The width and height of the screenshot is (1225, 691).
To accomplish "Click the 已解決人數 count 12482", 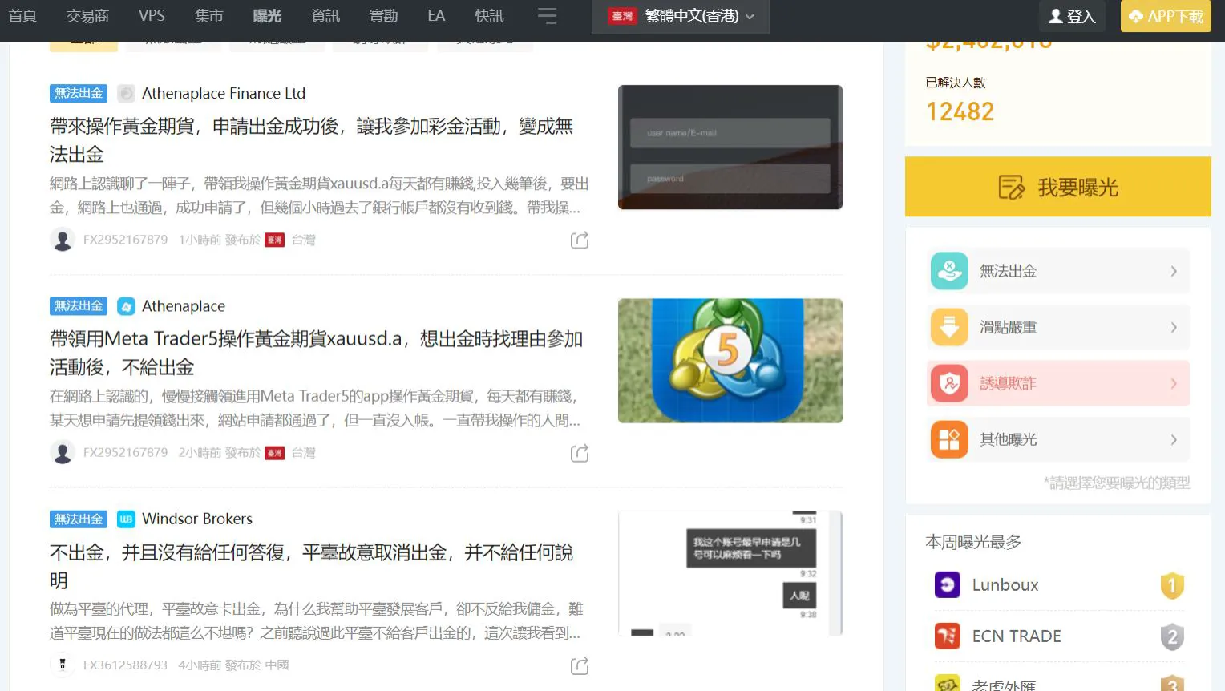I will pyautogui.click(x=960, y=111).
